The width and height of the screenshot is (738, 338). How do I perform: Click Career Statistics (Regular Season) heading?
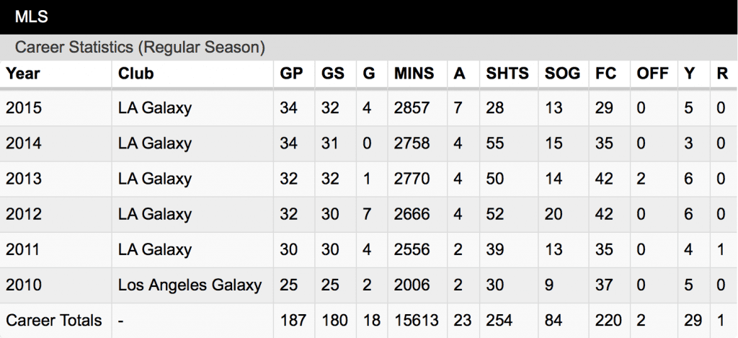[141, 47]
